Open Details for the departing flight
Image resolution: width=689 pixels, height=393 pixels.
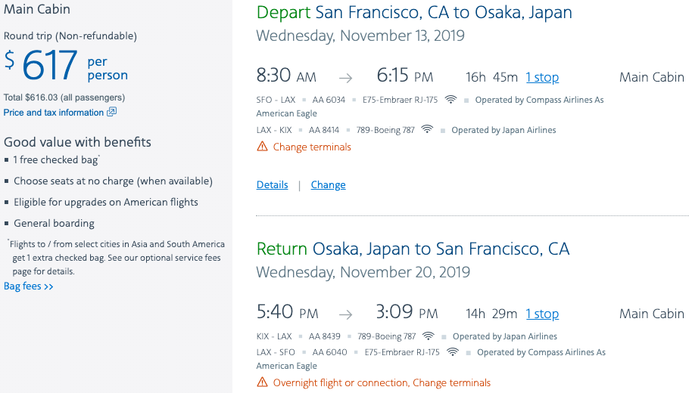tap(272, 185)
